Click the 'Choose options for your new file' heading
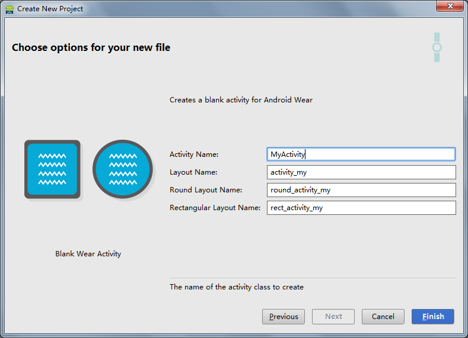This screenshot has height=338, width=468. pos(91,47)
